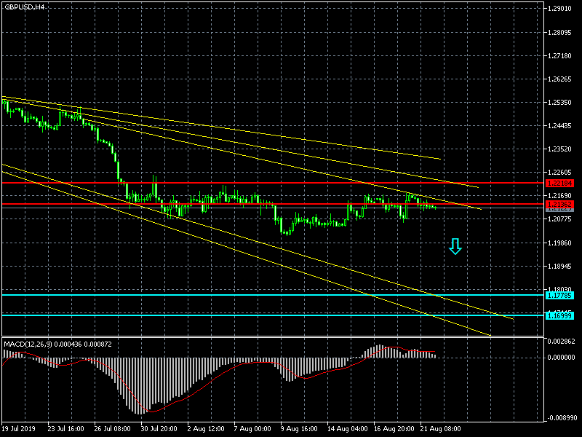
Task: Select the cyan 1.17785 price tag
Action: point(559,296)
